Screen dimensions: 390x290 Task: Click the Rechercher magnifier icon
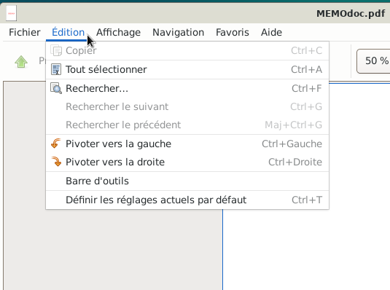click(x=56, y=88)
